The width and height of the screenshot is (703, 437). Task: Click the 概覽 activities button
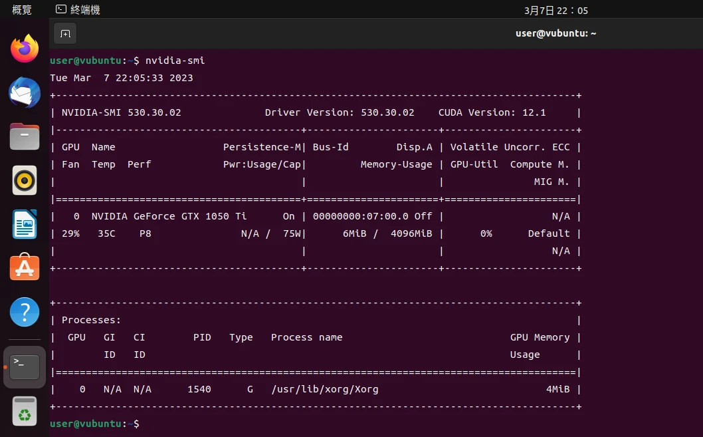pyautogui.click(x=22, y=10)
